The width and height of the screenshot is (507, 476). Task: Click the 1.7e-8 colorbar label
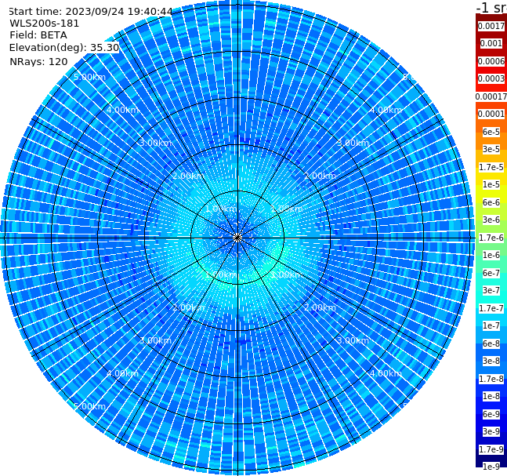pos(491,379)
